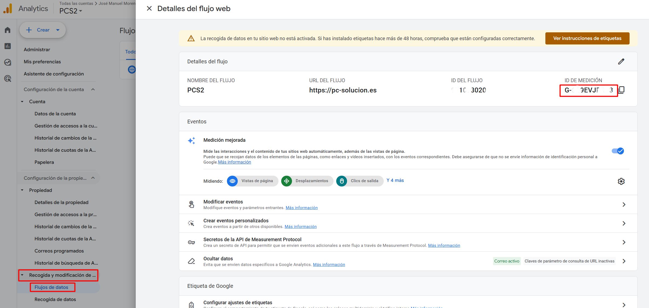This screenshot has height=308, width=649.
Task: Open the Reports bar-chart icon
Action: pyautogui.click(x=8, y=46)
